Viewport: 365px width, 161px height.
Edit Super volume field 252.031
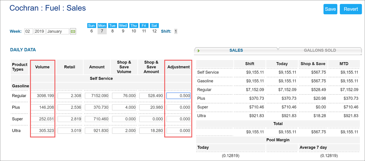pos(43,119)
